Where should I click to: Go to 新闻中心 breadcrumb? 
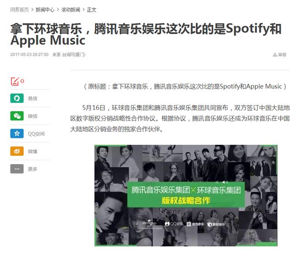pyautogui.click(x=45, y=10)
